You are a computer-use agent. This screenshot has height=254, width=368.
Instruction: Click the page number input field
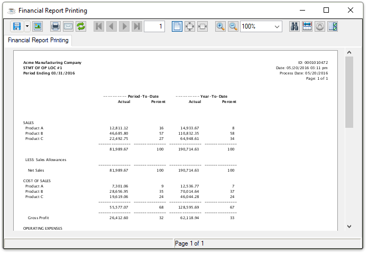click(154, 26)
